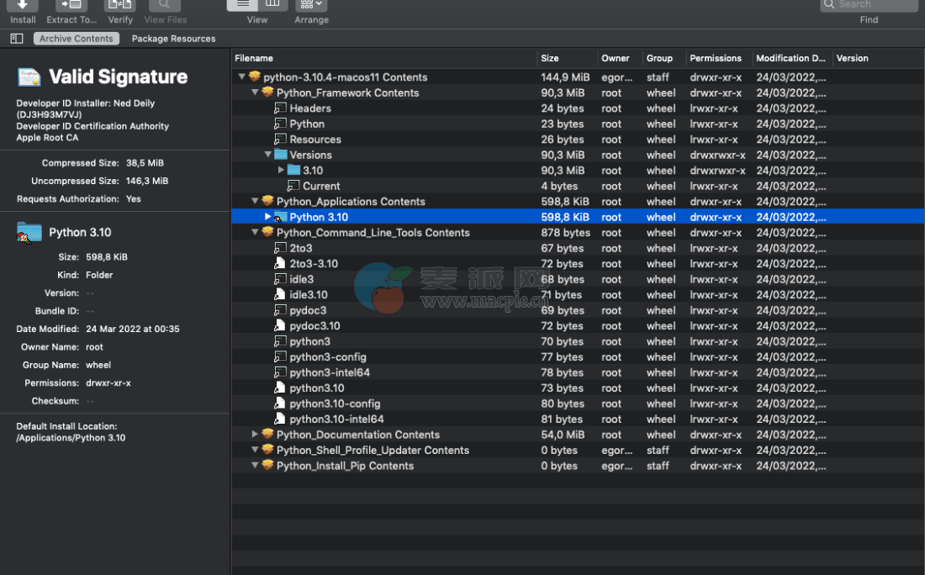Collapse Python_Command_Line_Tools Contents
The width and height of the screenshot is (925, 575).
[x=255, y=232]
